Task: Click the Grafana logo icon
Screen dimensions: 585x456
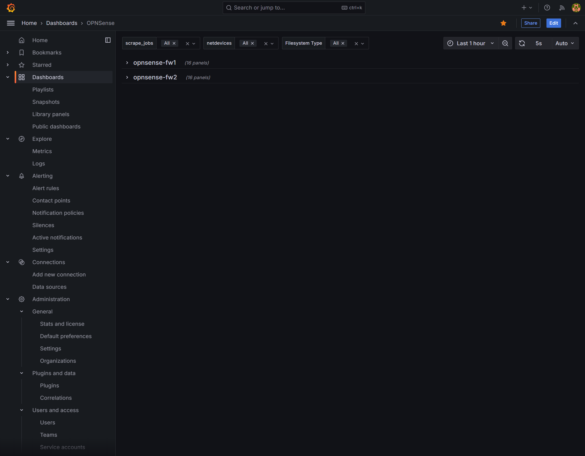Action: click(x=11, y=7)
